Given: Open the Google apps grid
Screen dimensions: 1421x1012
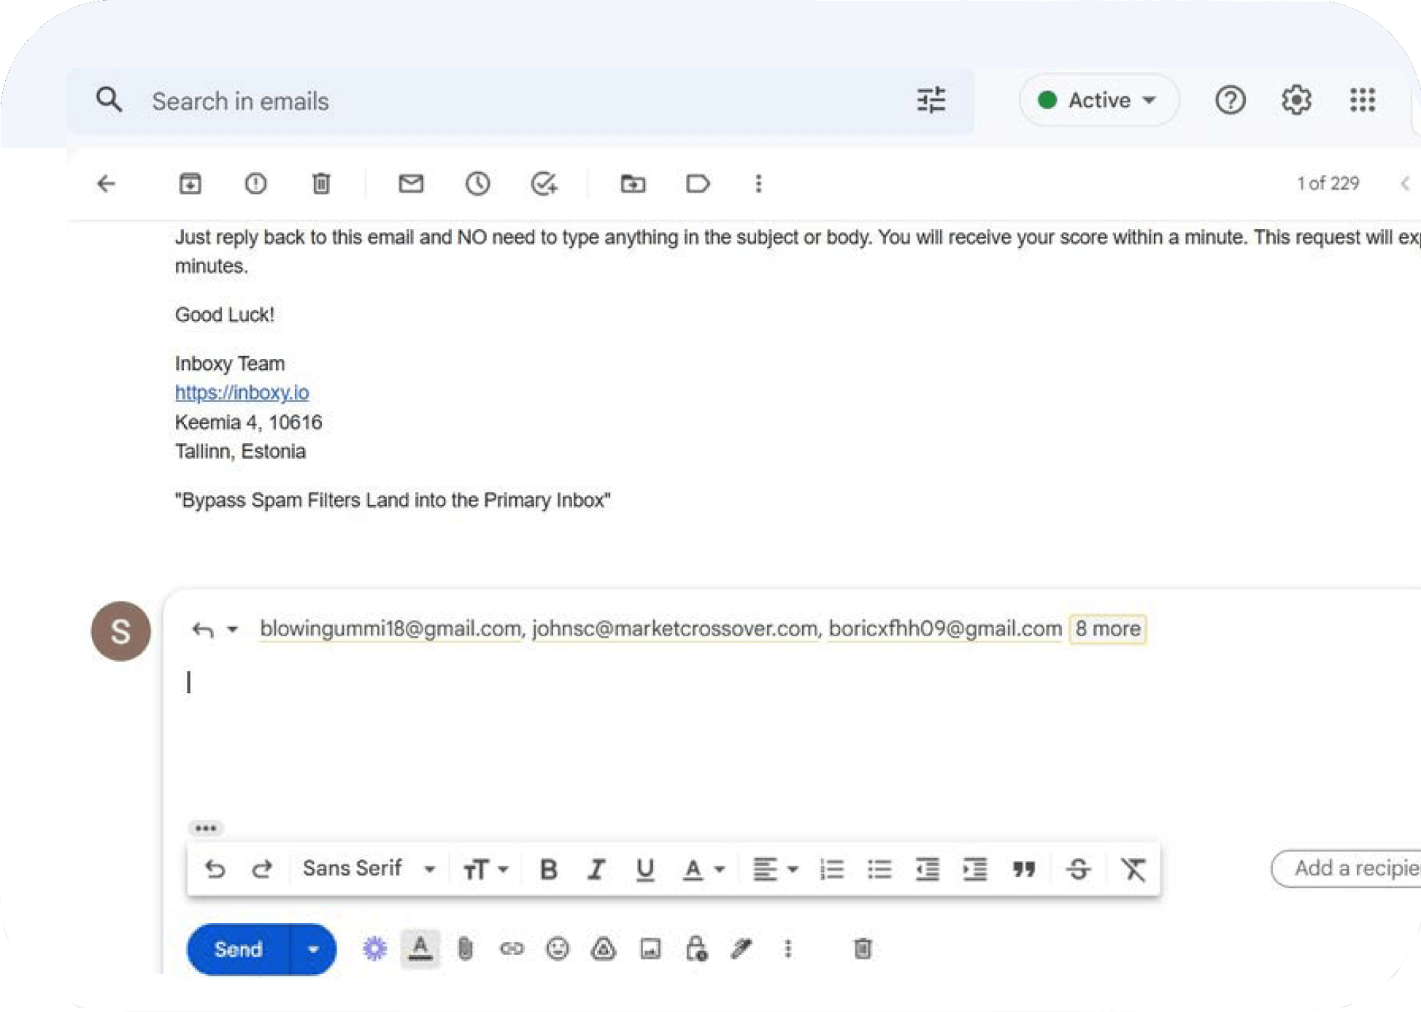Looking at the screenshot, I should pyautogui.click(x=1362, y=100).
